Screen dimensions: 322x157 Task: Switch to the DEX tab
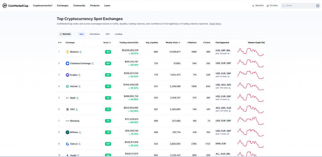click(x=108, y=34)
